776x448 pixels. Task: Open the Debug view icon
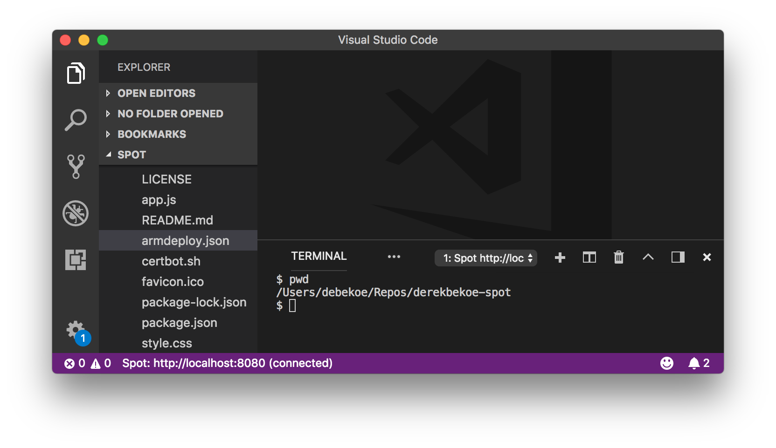tap(76, 213)
